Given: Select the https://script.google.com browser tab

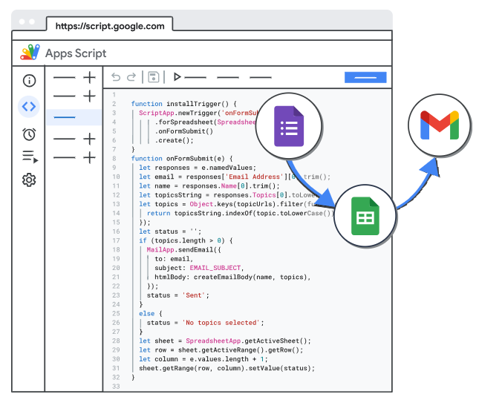Looking at the screenshot, I should point(110,24).
